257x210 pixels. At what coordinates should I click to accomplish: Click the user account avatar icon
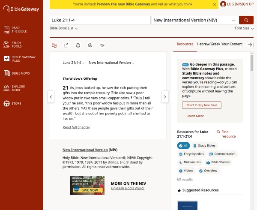[223, 4]
